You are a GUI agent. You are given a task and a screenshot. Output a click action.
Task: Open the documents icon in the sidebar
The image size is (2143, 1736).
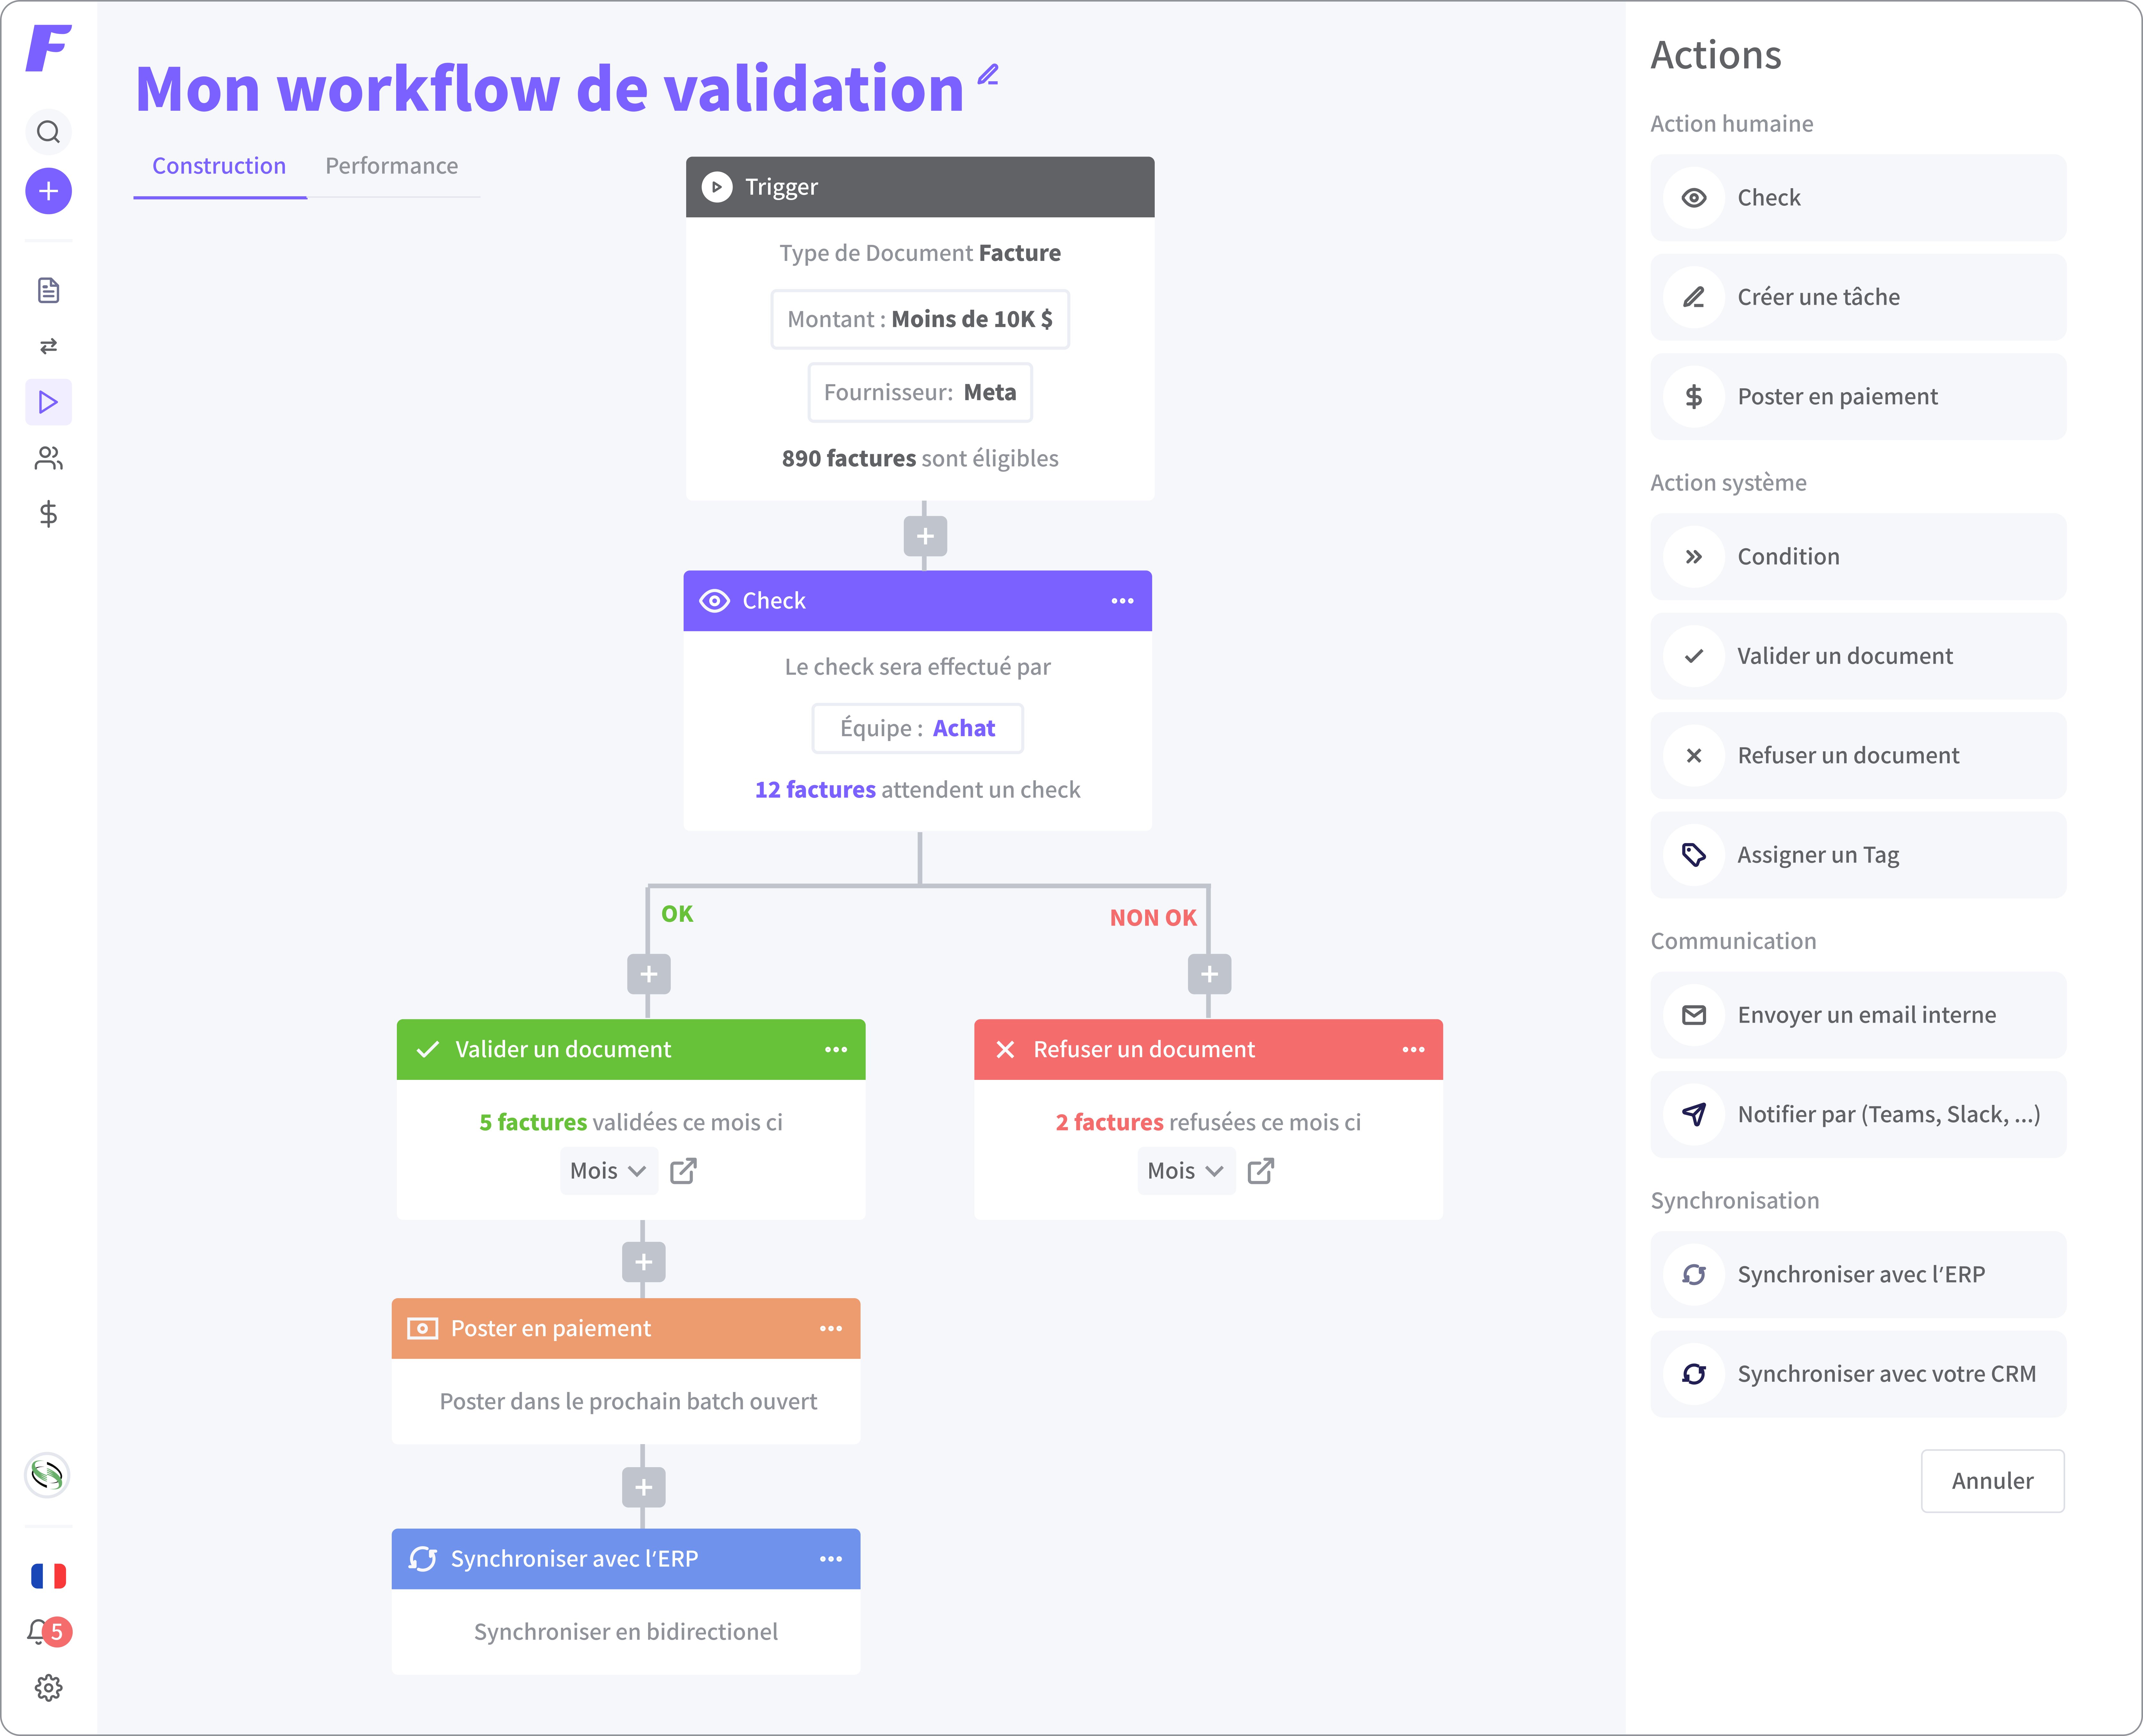[48, 290]
